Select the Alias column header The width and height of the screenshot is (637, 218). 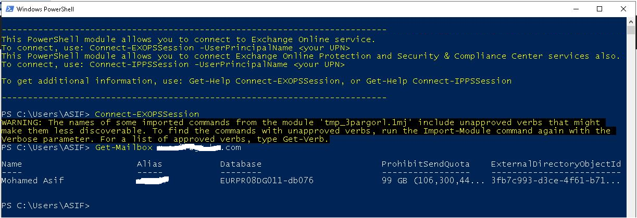click(149, 164)
